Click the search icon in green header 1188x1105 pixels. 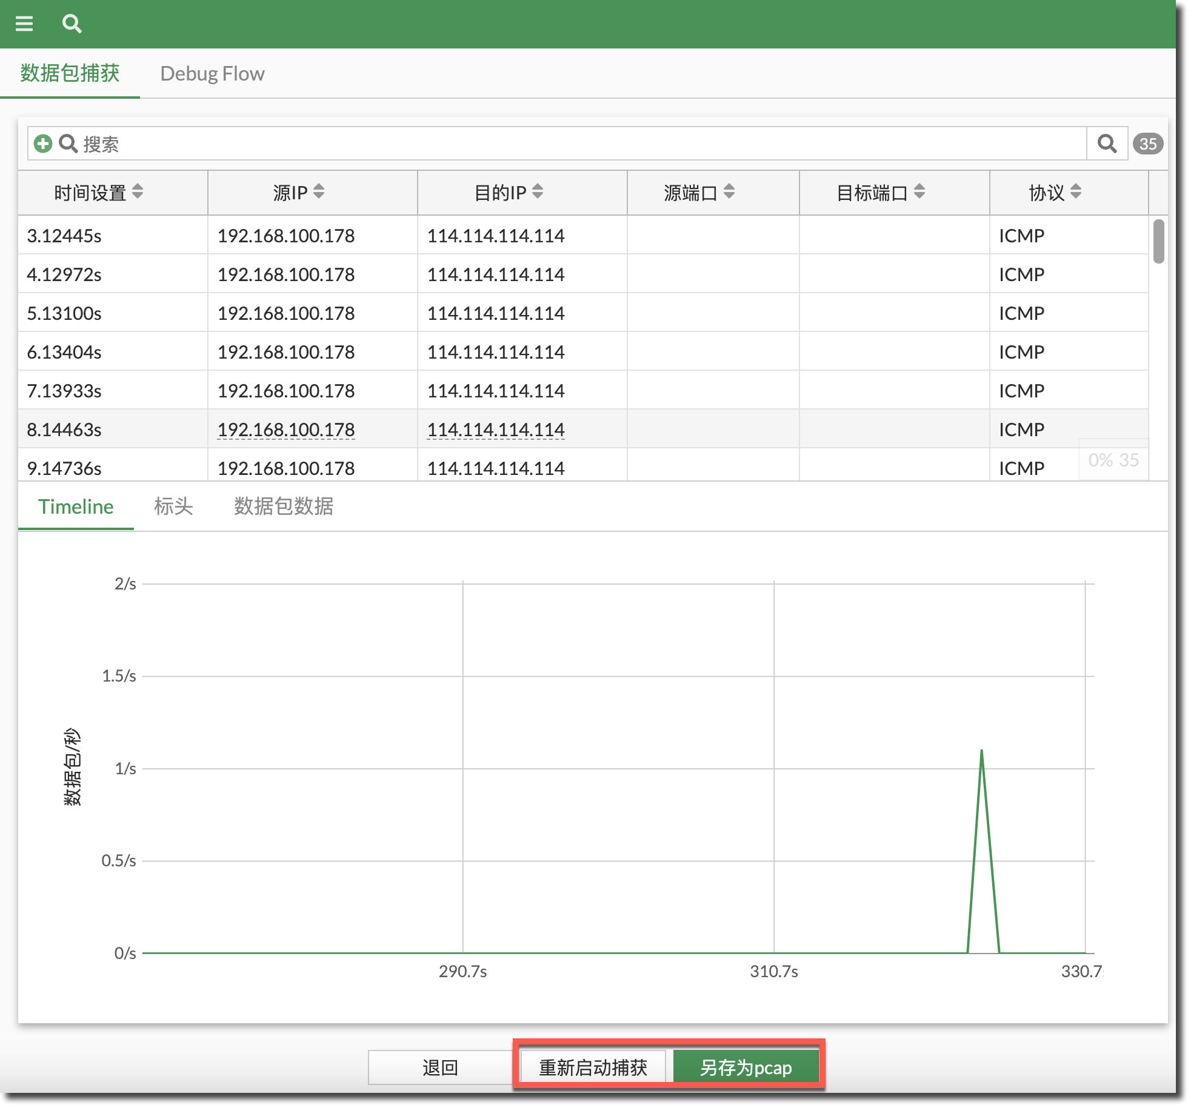(x=72, y=24)
